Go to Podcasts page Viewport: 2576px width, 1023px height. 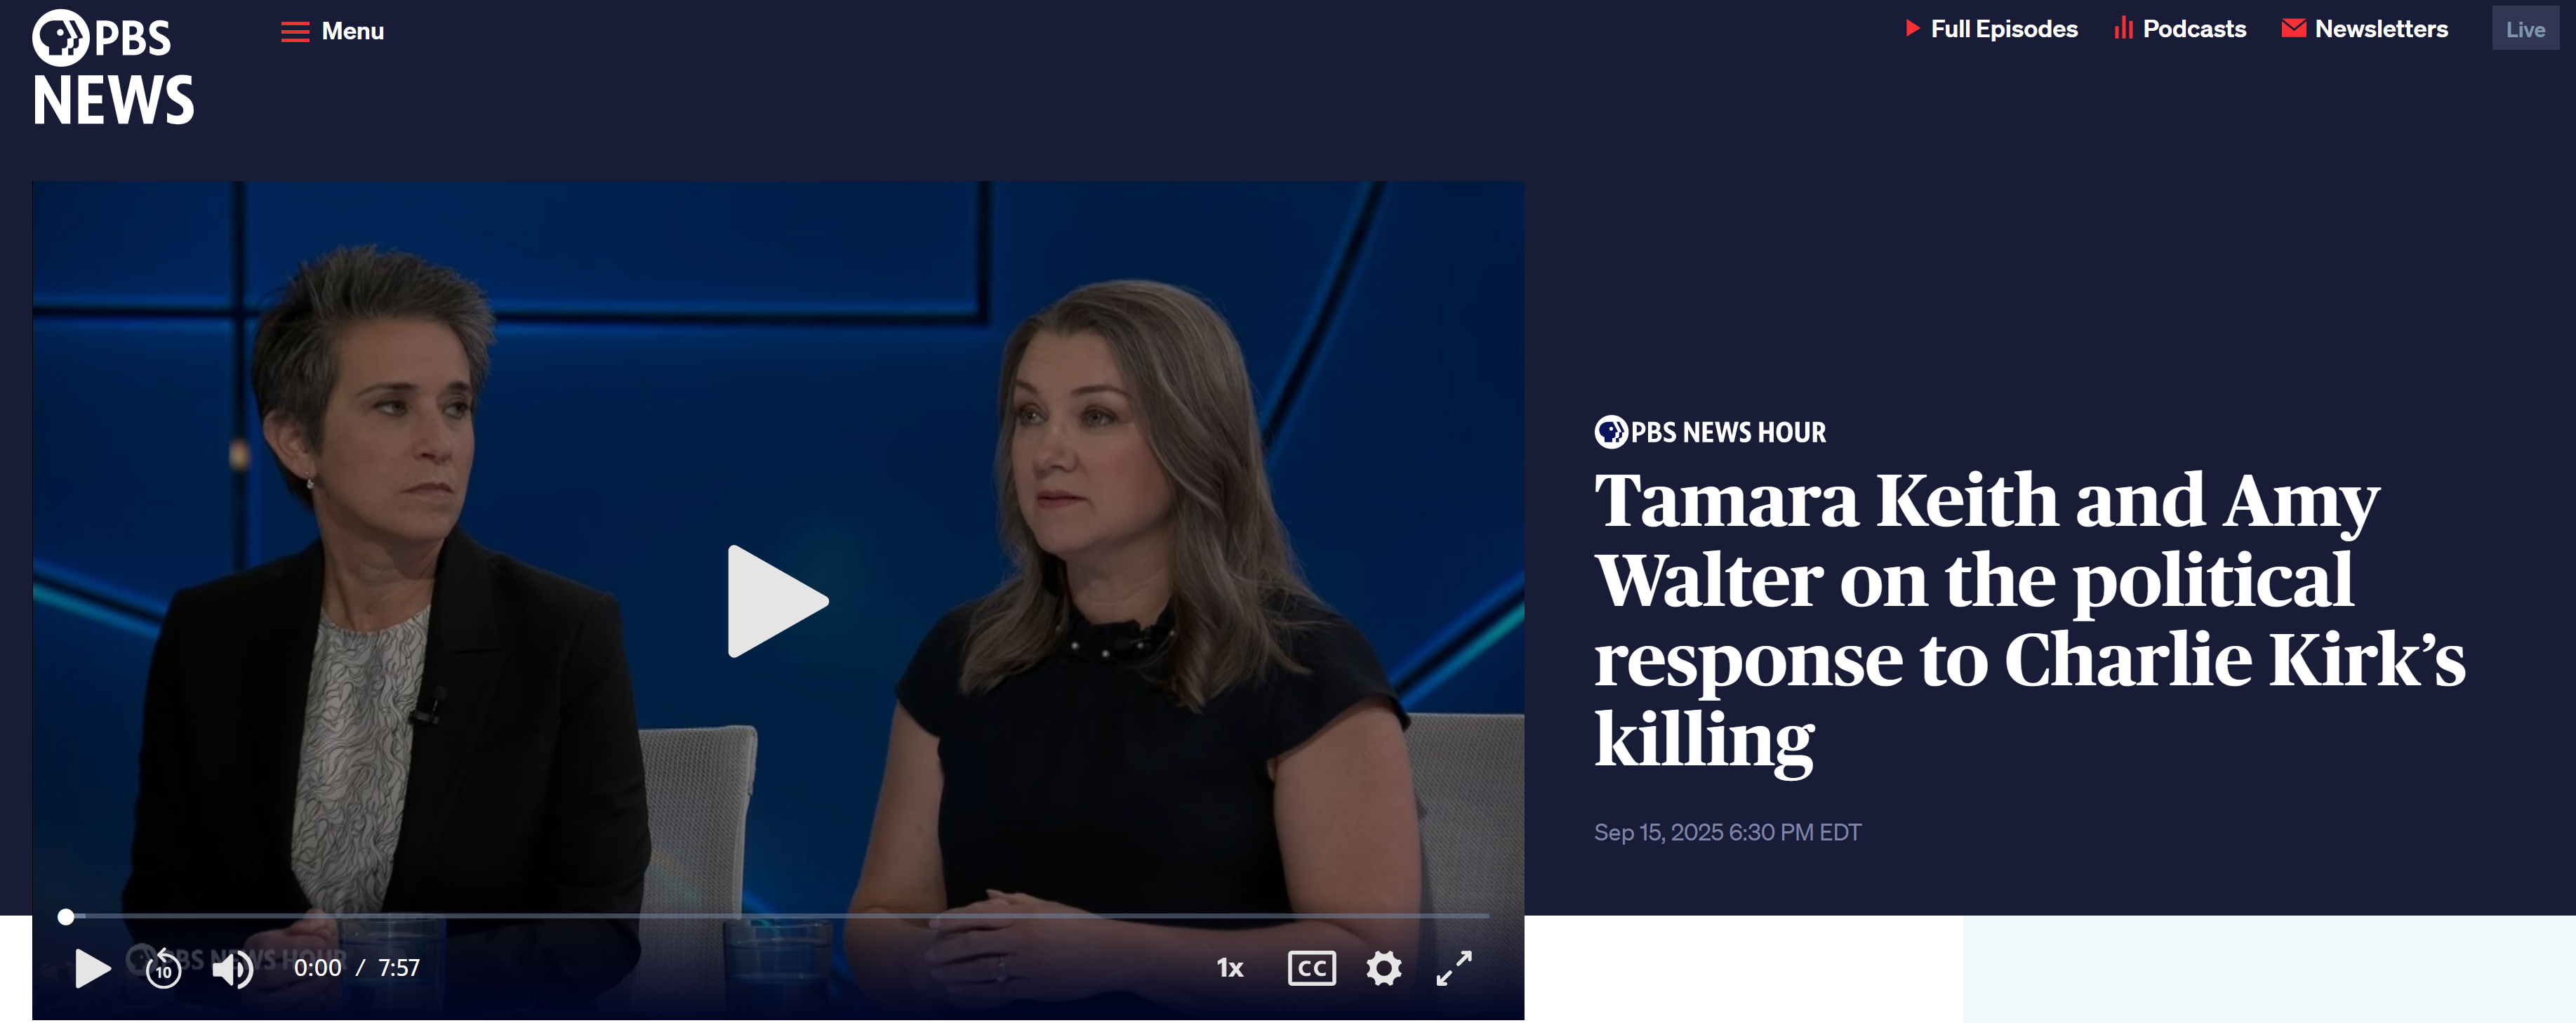(x=2180, y=29)
